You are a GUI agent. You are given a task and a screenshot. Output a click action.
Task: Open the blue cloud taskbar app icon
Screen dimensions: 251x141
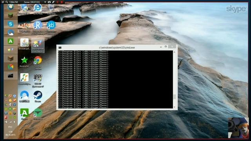click(11, 33)
